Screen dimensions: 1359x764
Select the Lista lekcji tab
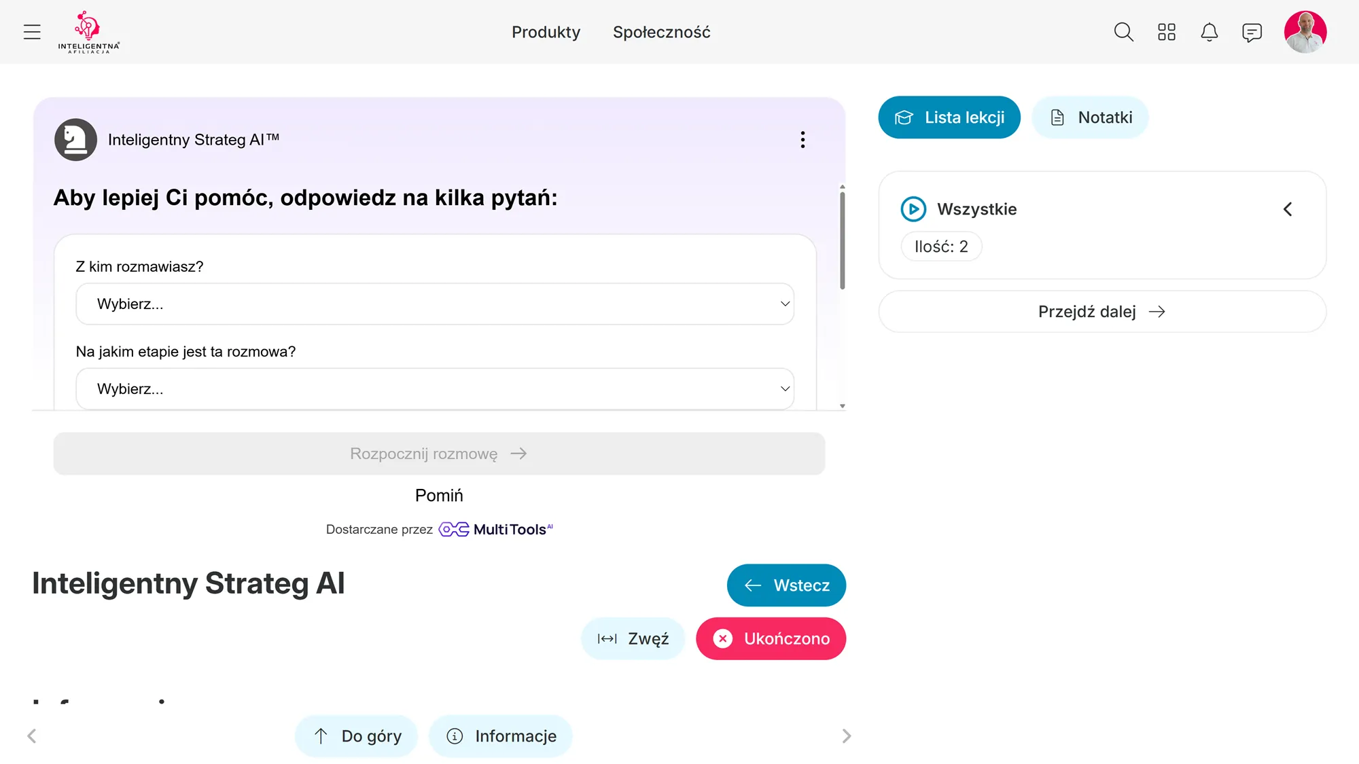(949, 117)
